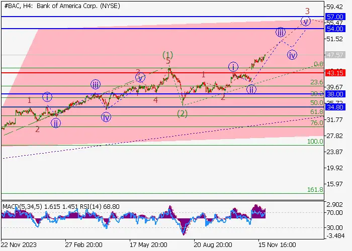Viewport: 352px width, 251px height.
Task: Select the 17 May 20:00 date marker
Action: click(148, 244)
